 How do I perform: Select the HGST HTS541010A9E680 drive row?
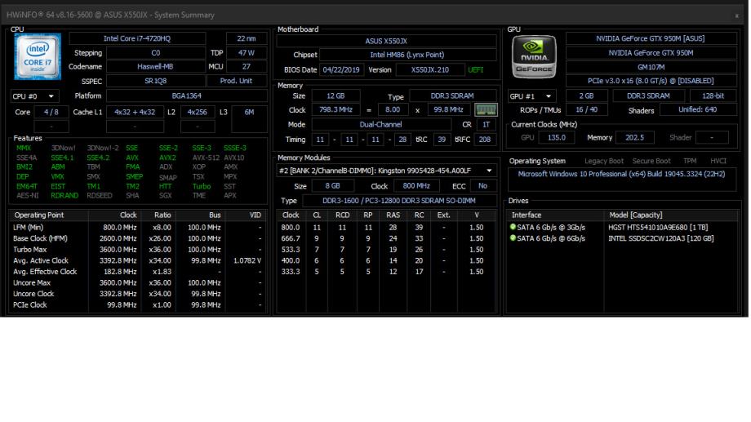click(x=623, y=227)
